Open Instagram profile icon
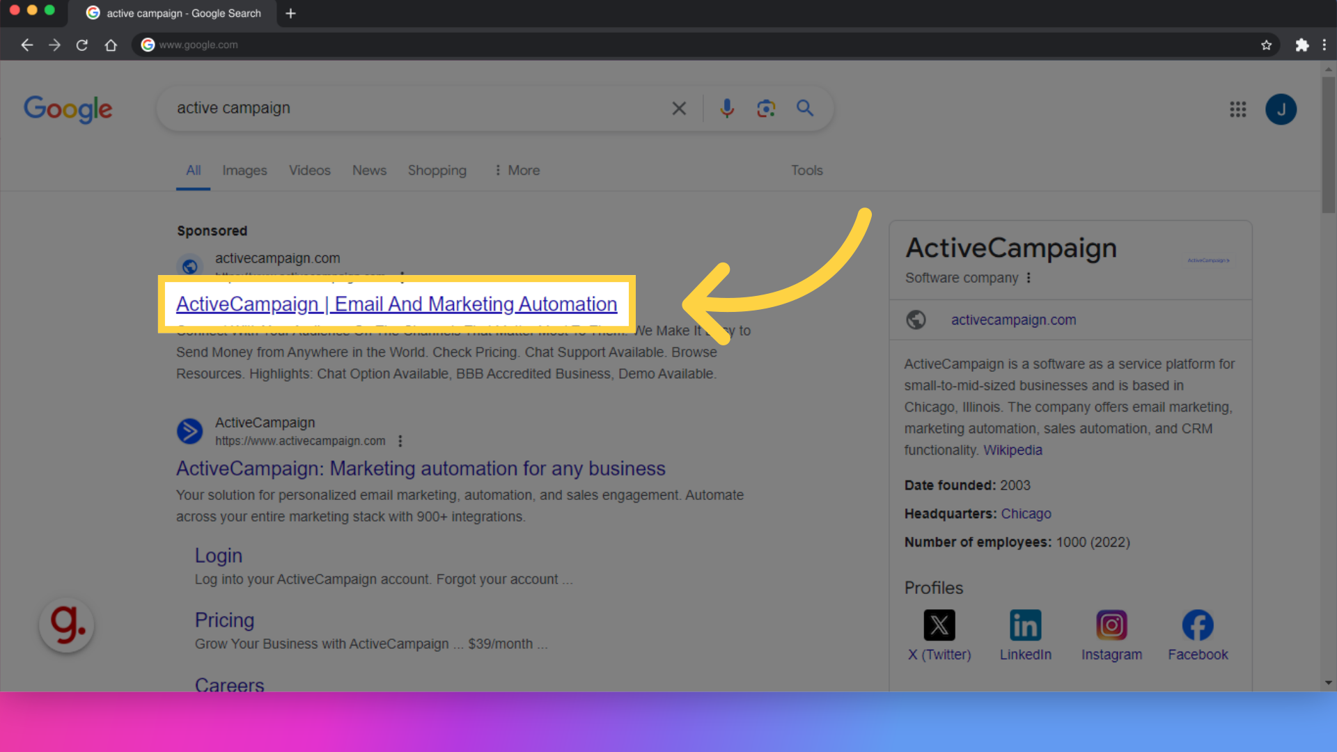Viewport: 1337px width, 752px height. pyautogui.click(x=1111, y=625)
